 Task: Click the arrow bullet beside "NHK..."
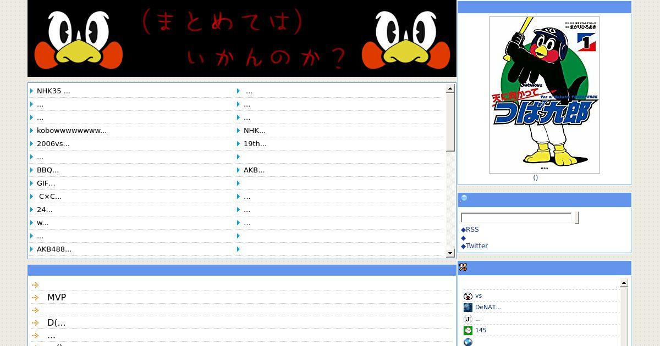(x=239, y=131)
